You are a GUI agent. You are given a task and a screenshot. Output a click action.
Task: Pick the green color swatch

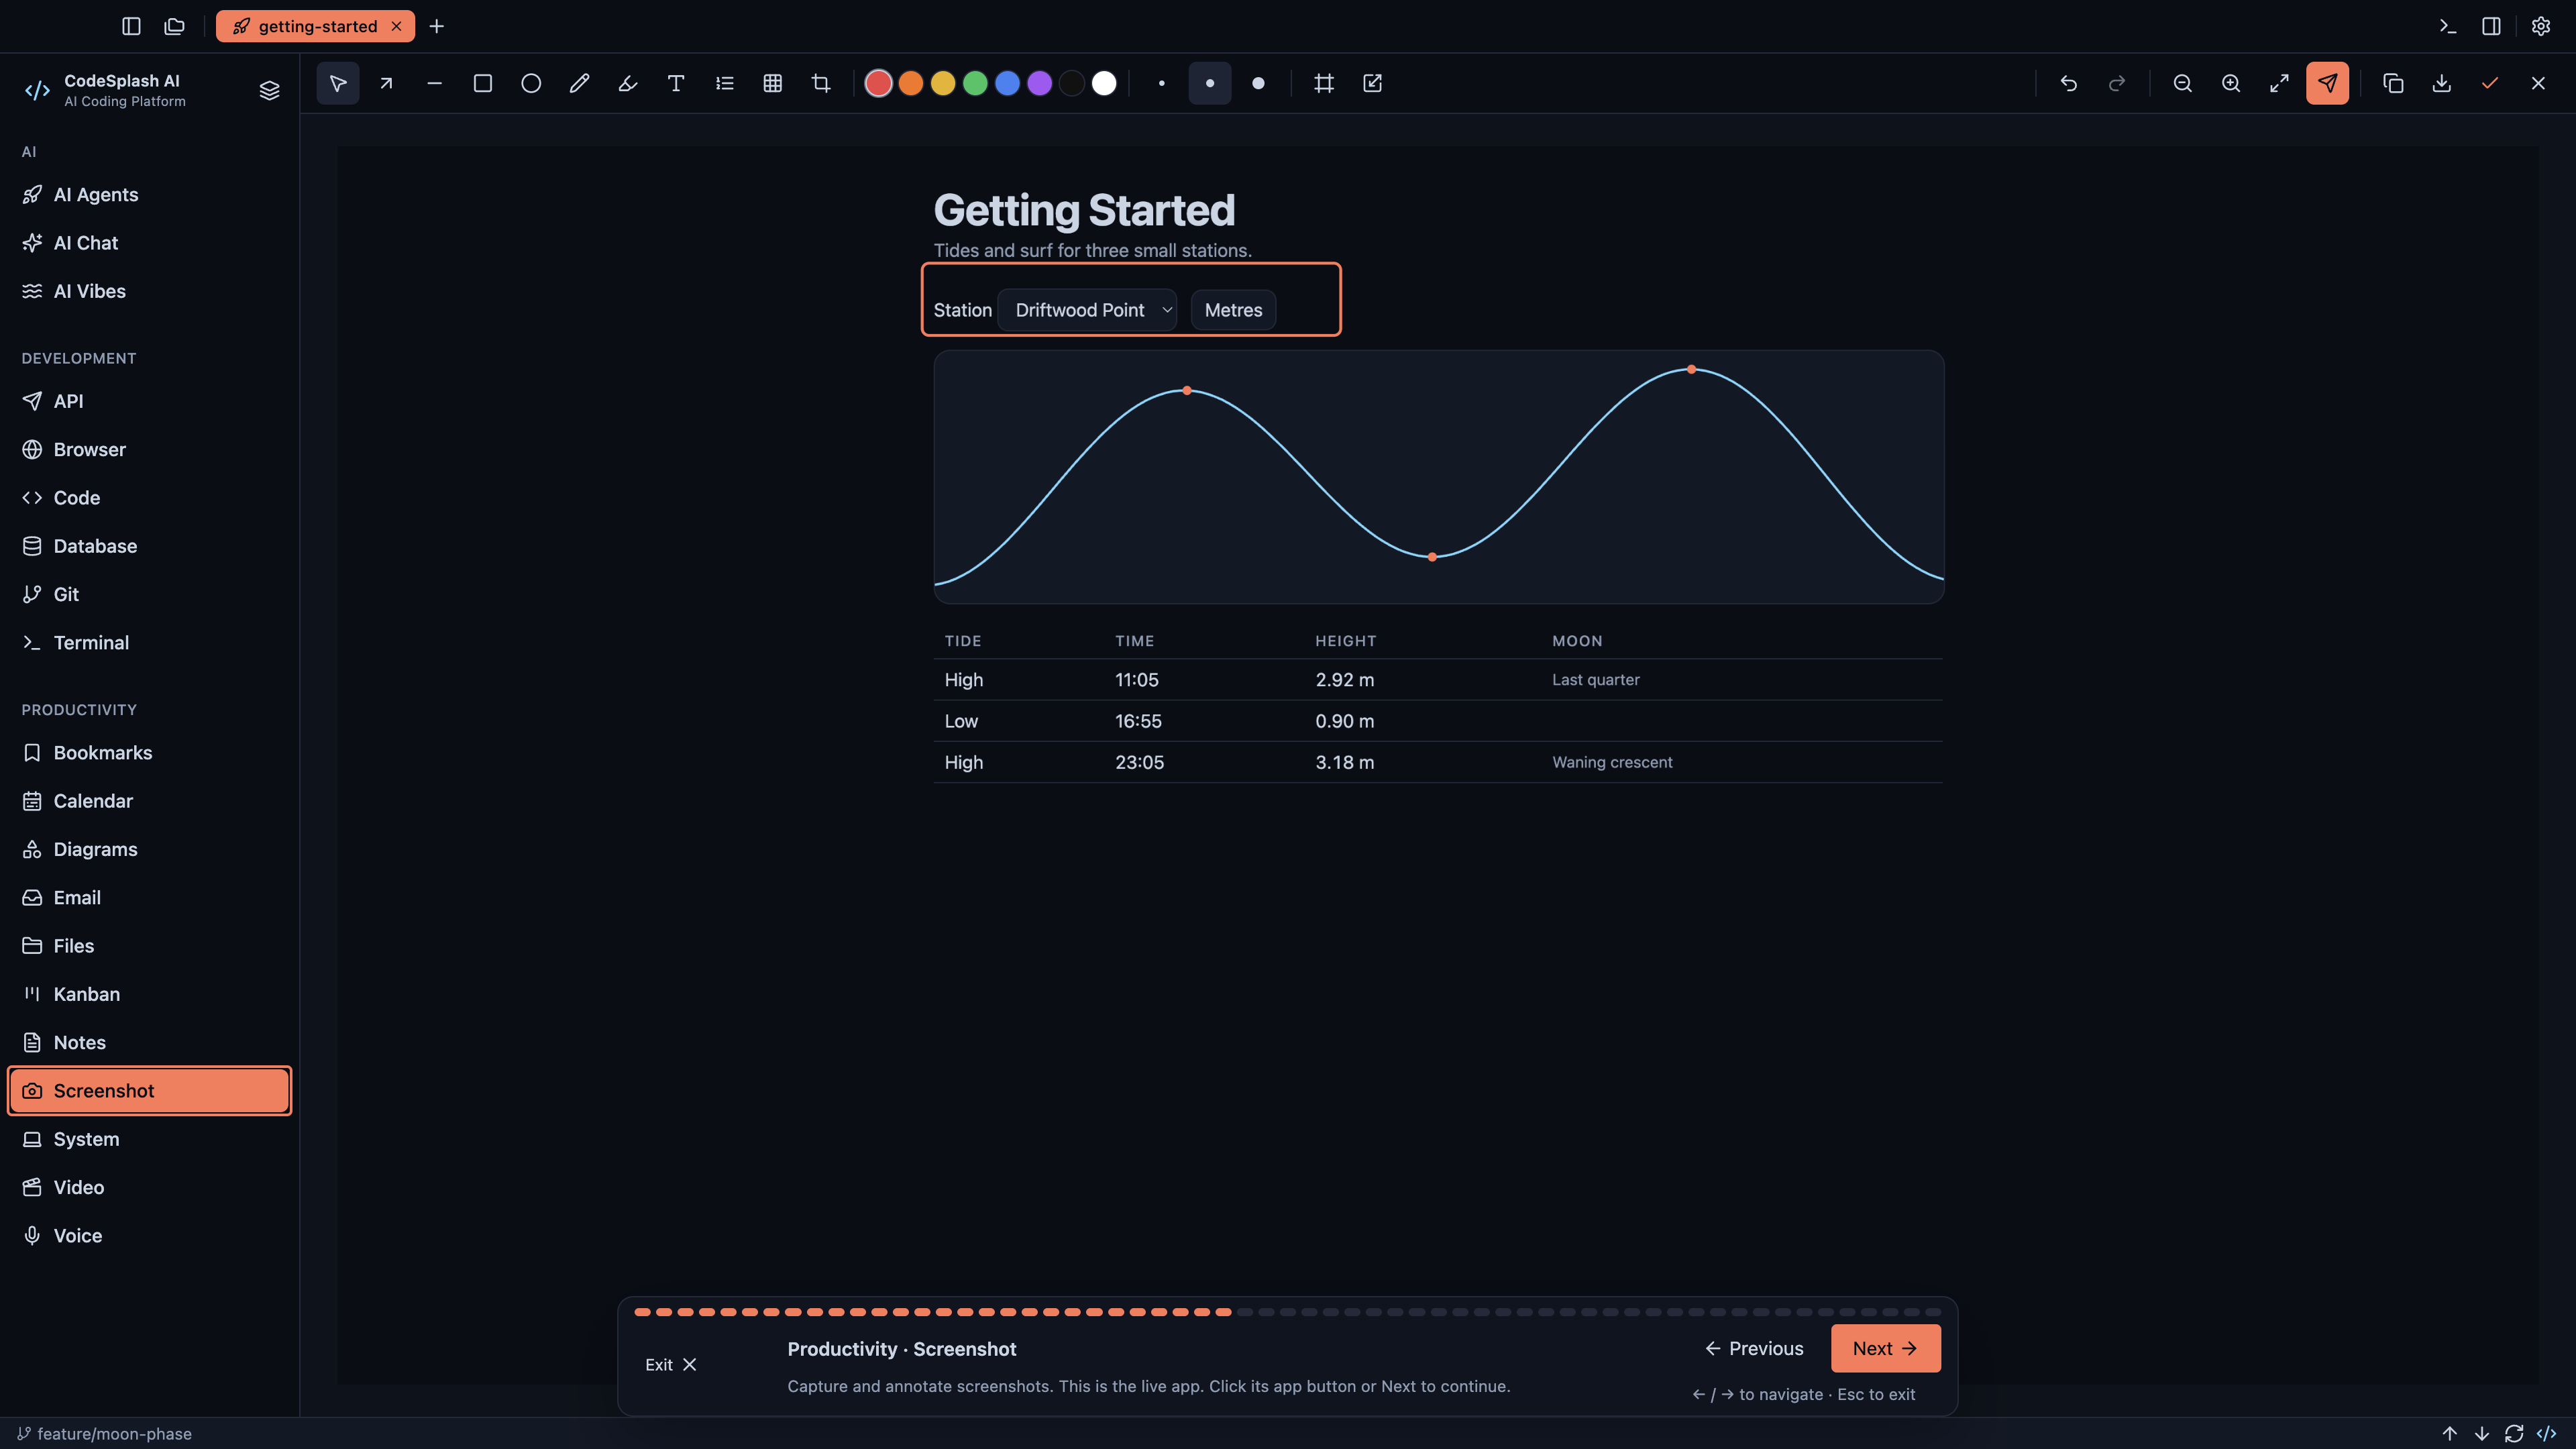click(975, 83)
